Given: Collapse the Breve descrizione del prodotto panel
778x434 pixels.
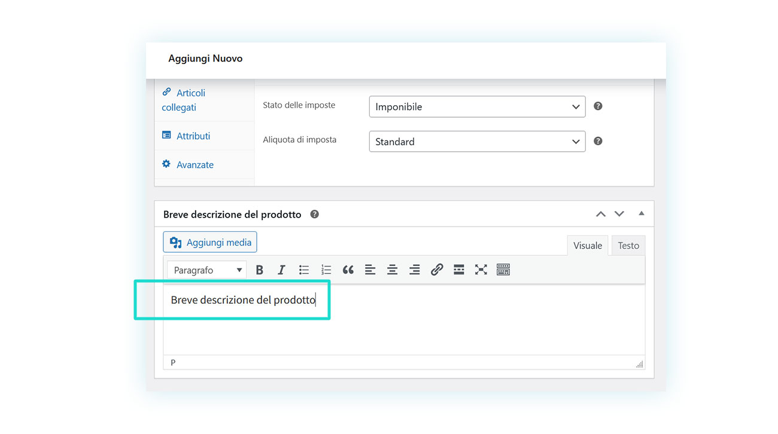Looking at the screenshot, I should pyautogui.click(x=641, y=213).
